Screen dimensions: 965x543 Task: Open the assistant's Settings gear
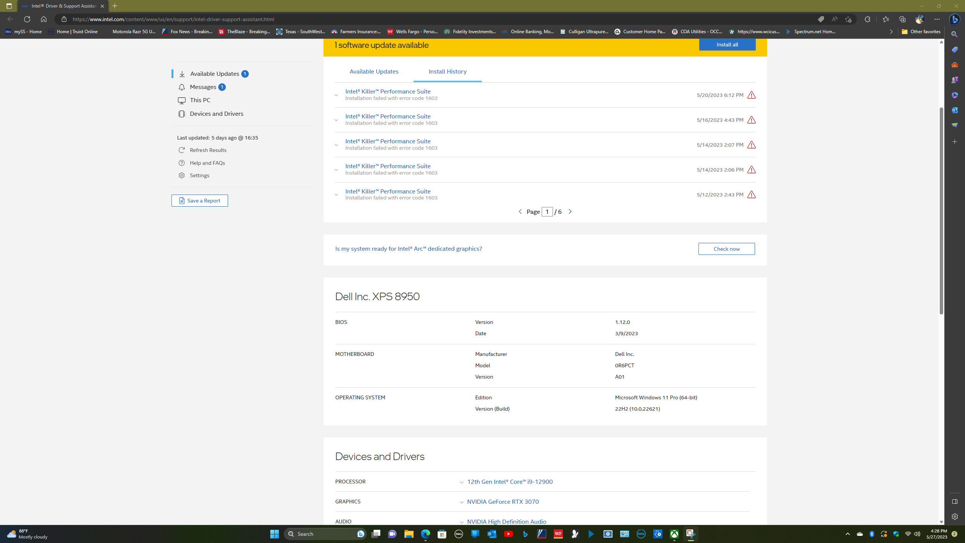click(182, 175)
